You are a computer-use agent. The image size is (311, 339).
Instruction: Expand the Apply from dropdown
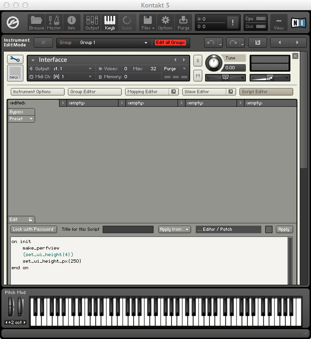[175, 229]
